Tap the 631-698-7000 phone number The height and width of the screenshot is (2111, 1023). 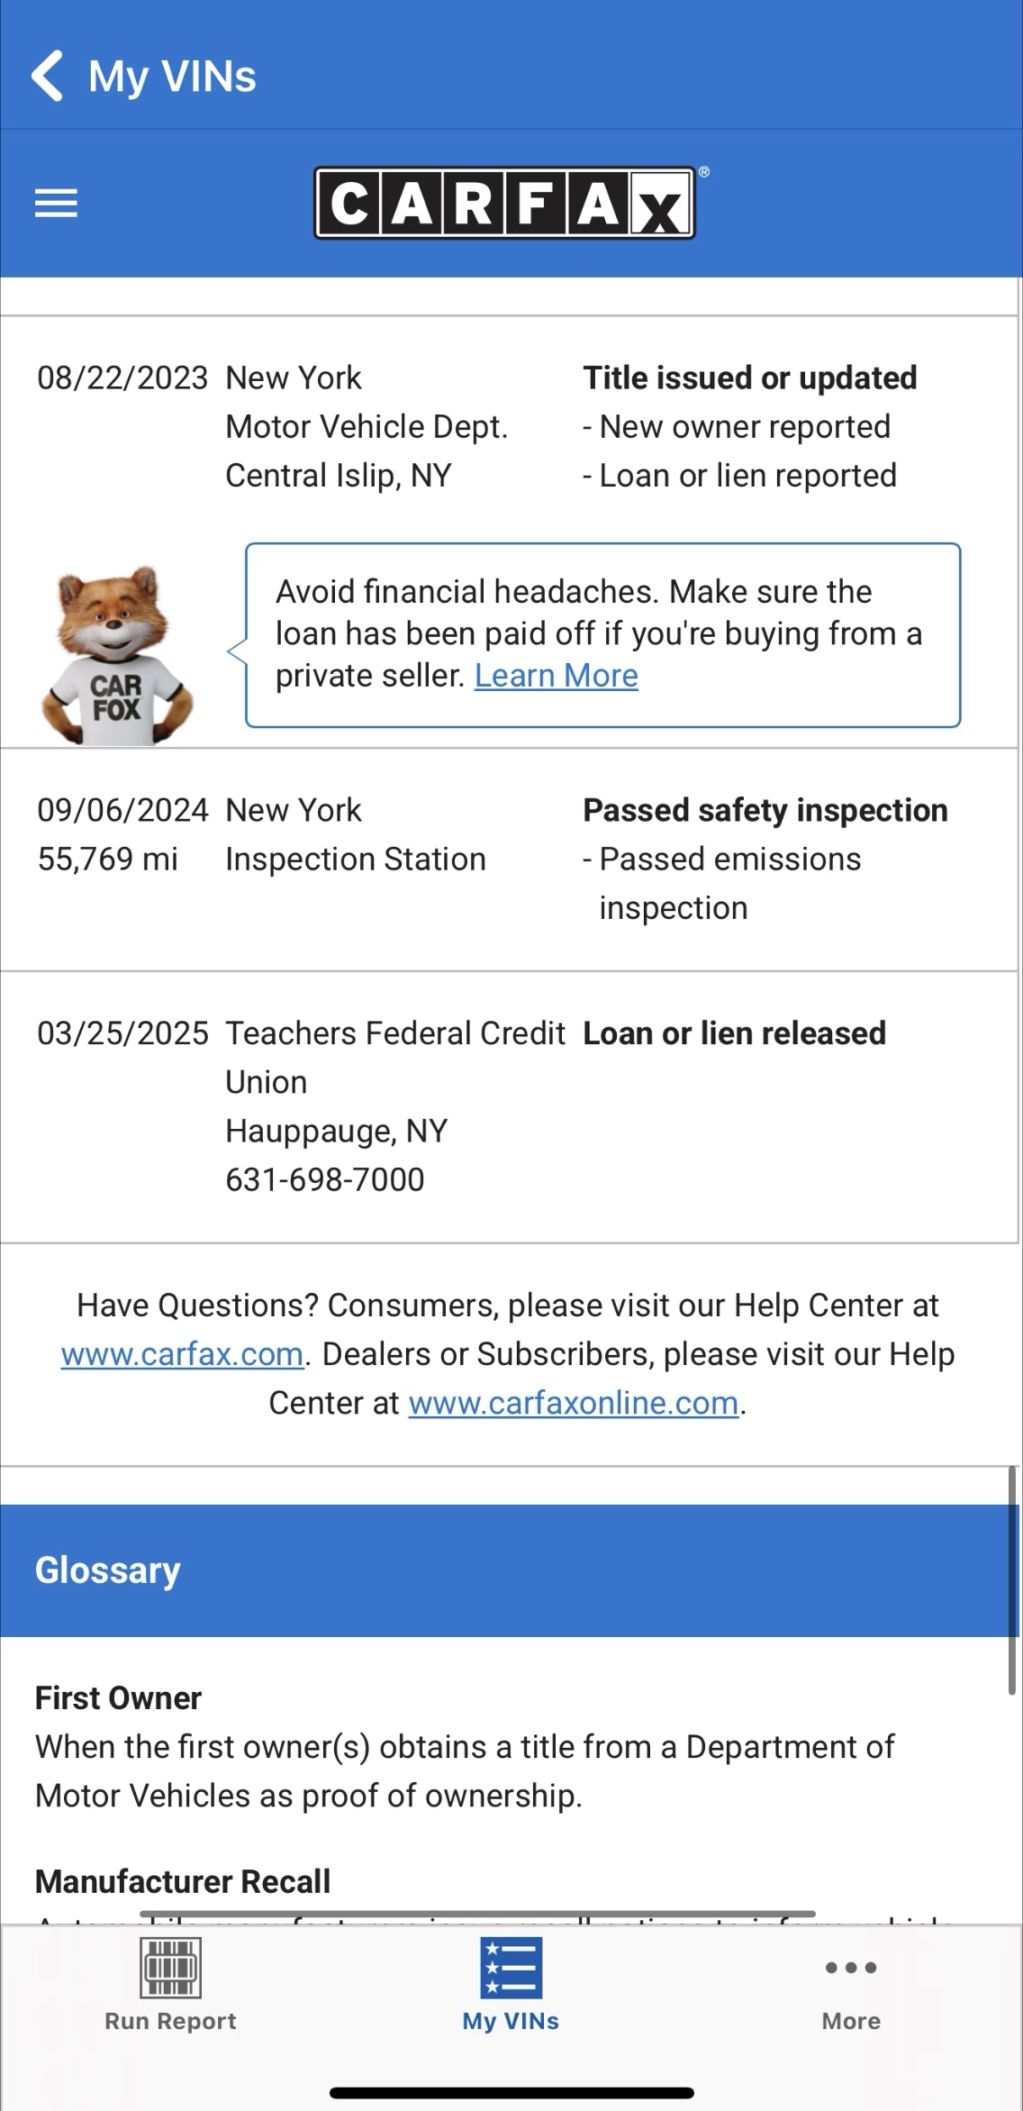(324, 1179)
